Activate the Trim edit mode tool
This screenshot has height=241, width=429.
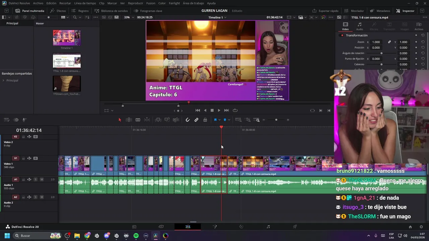click(129, 120)
